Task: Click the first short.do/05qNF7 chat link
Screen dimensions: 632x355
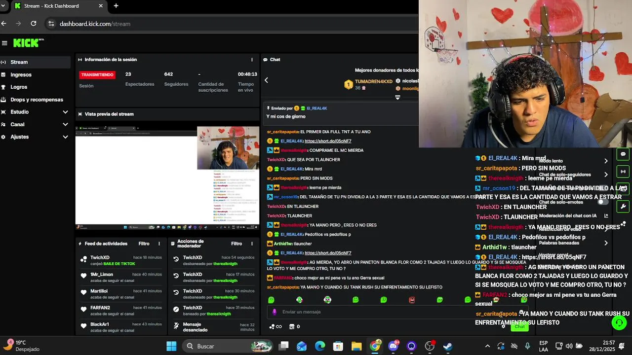Action: click(x=328, y=141)
